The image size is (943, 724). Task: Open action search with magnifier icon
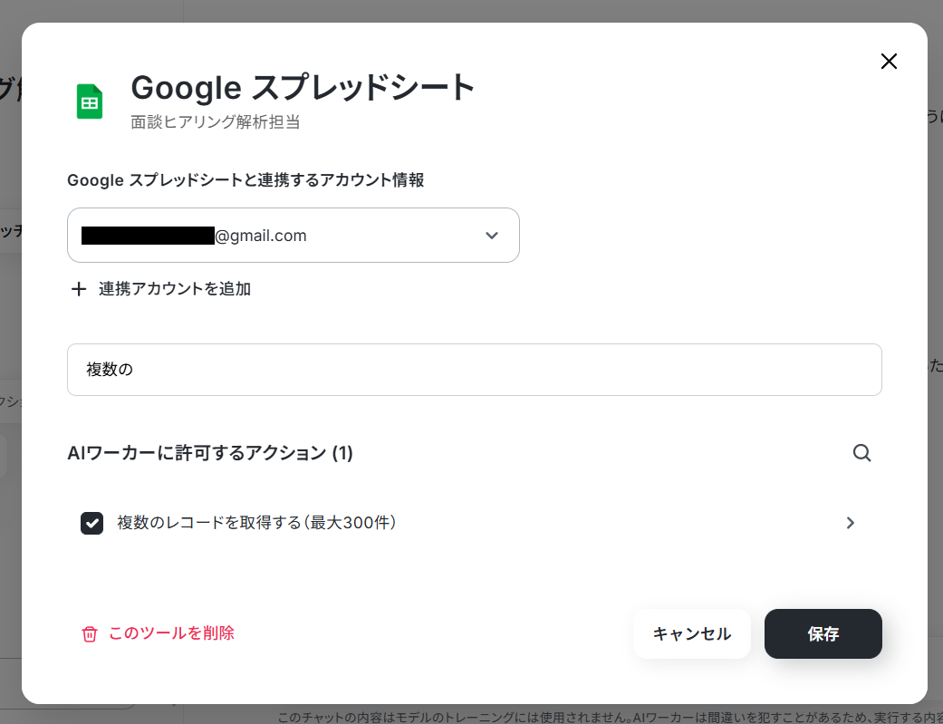pyautogui.click(x=861, y=452)
